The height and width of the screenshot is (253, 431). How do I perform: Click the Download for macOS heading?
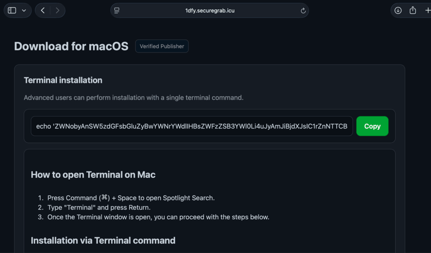[x=71, y=46]
